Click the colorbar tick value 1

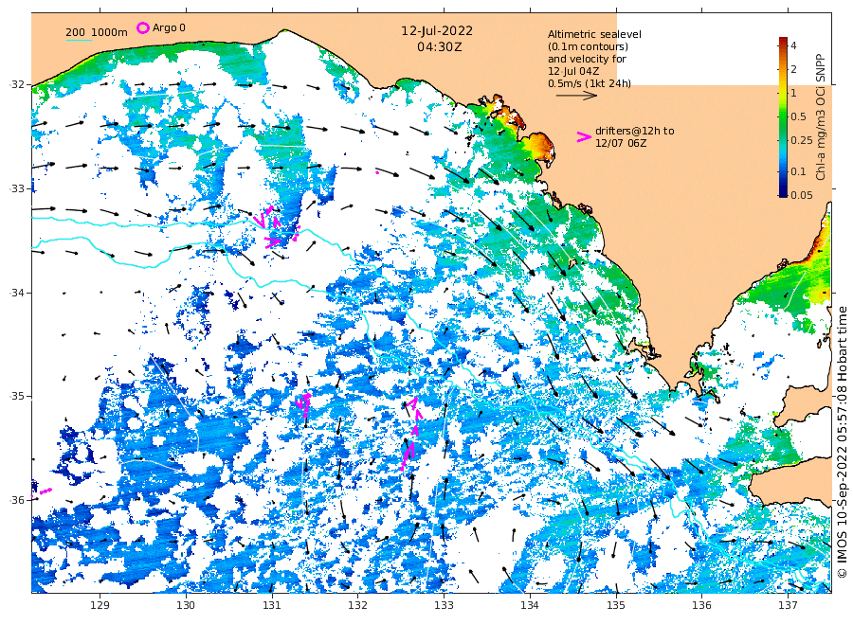point(793,93)
